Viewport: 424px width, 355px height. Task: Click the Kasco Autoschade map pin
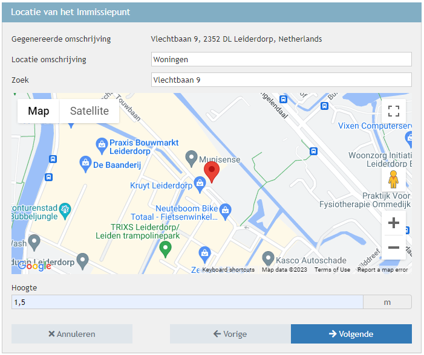click(x=267, y=257)
